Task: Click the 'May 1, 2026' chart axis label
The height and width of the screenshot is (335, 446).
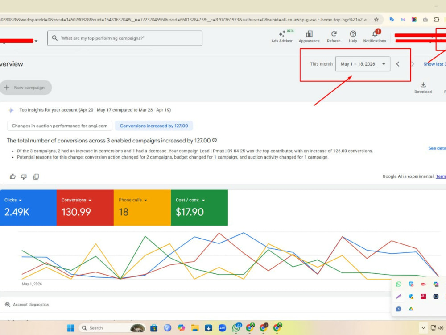Action: (32, 284)
